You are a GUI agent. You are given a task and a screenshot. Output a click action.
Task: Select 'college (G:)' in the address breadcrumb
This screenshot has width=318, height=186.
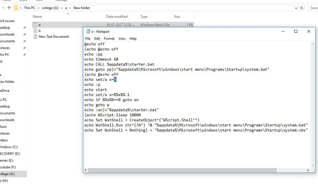pos(50,8)
